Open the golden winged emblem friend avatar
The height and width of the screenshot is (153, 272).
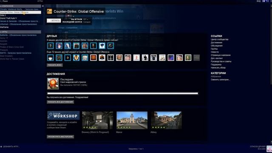pos(76,58)
